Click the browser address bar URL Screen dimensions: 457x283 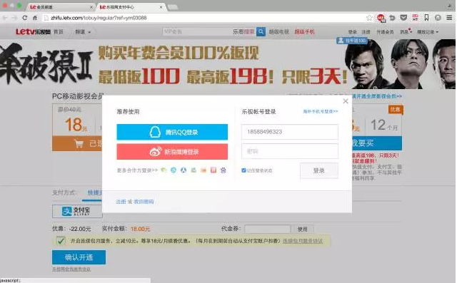click(99, 18)
